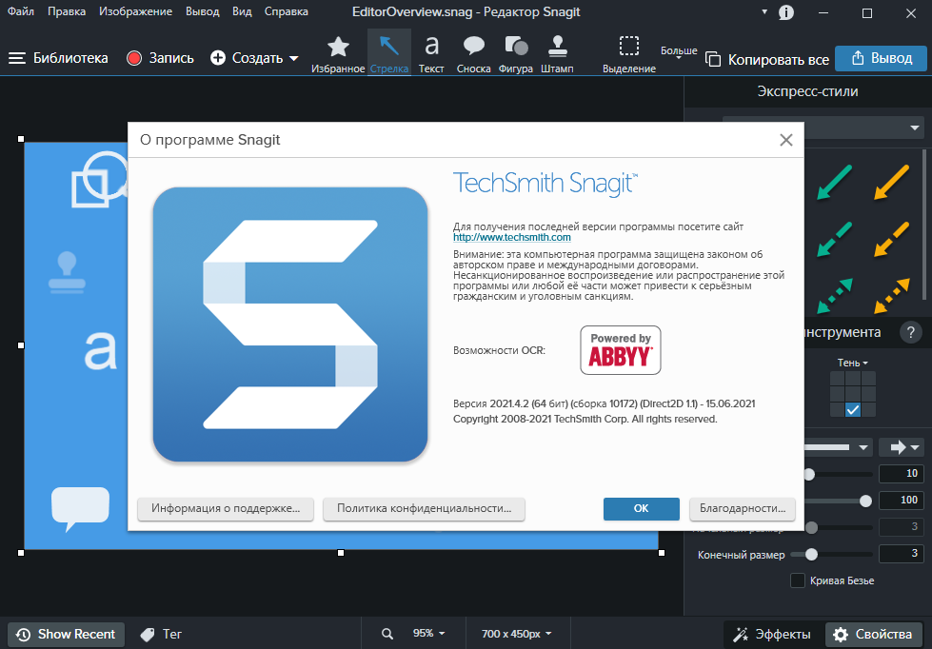Toggle the checked shadow direction cell

click(x=853, y=410)
